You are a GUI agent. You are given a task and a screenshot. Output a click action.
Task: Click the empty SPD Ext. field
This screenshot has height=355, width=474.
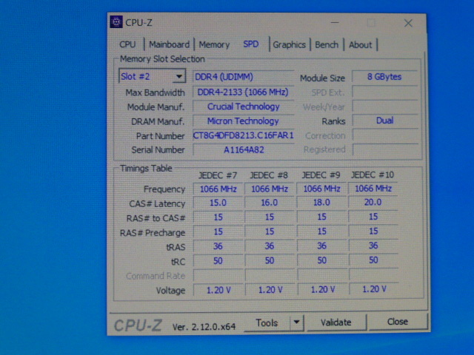(x=385, y=92)
